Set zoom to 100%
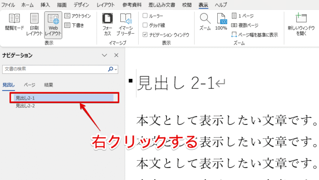This screenshot has width=319, height=180. tap(221, 22)
